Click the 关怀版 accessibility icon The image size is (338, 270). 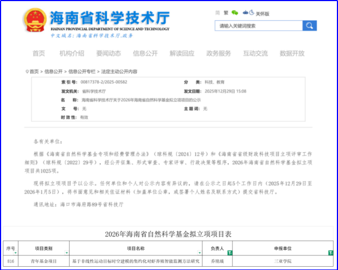[x=251, y=13]
